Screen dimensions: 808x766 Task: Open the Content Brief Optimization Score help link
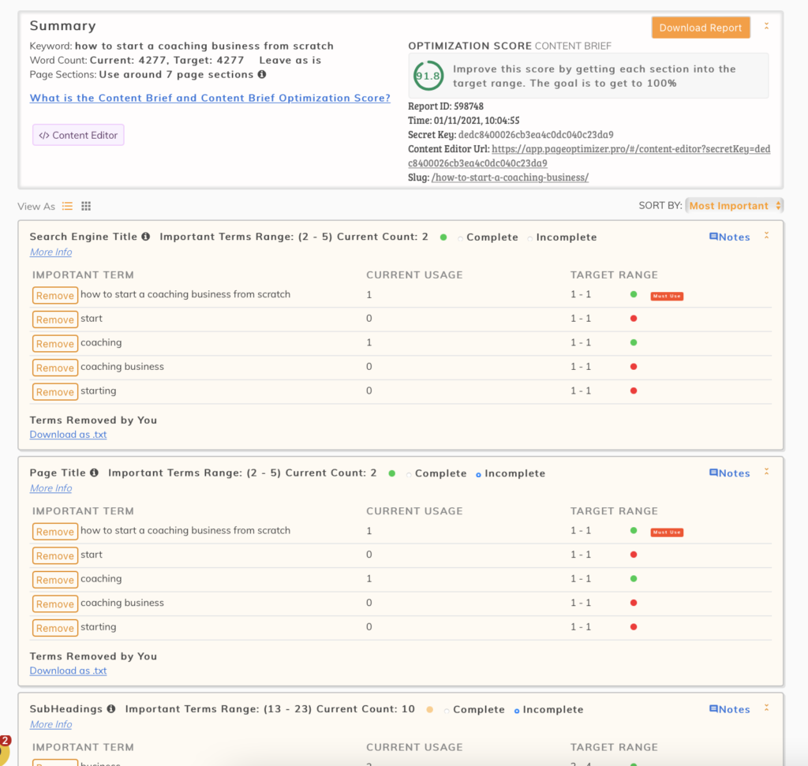210,98
